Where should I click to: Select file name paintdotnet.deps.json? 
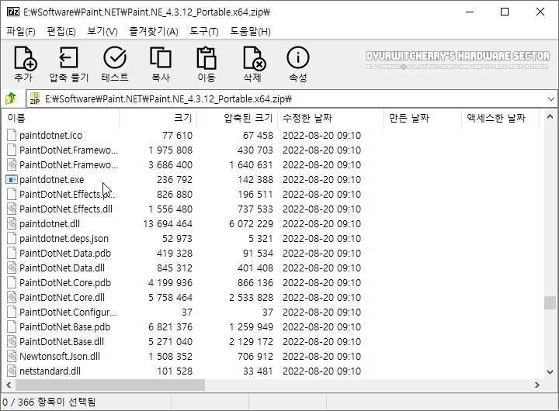[x=64, y=239]
